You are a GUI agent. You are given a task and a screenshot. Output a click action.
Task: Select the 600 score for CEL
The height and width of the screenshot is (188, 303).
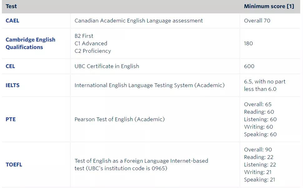pyautogui.click(x=249, y=66)
